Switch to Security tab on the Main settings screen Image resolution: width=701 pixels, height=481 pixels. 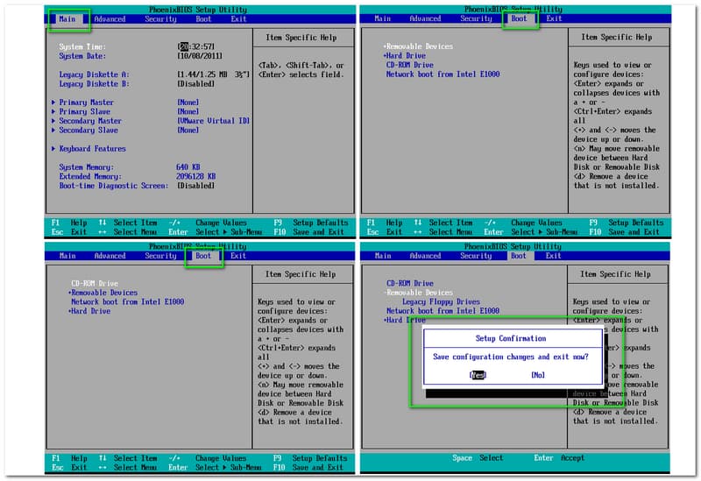point(160,18)
